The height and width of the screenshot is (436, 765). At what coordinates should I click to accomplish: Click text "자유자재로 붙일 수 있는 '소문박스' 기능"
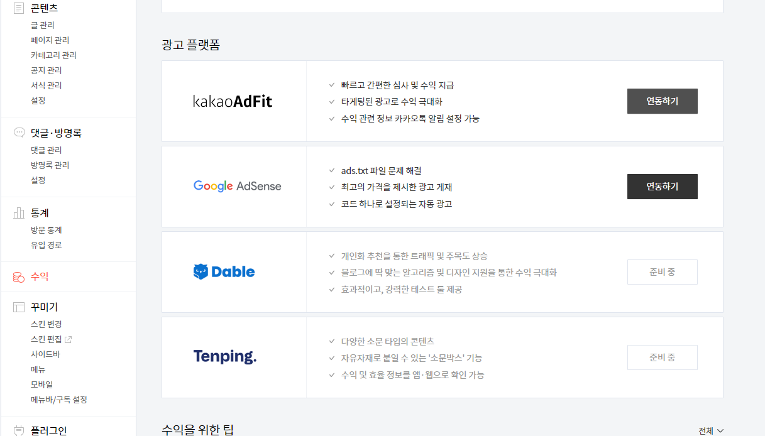(412, 357)
